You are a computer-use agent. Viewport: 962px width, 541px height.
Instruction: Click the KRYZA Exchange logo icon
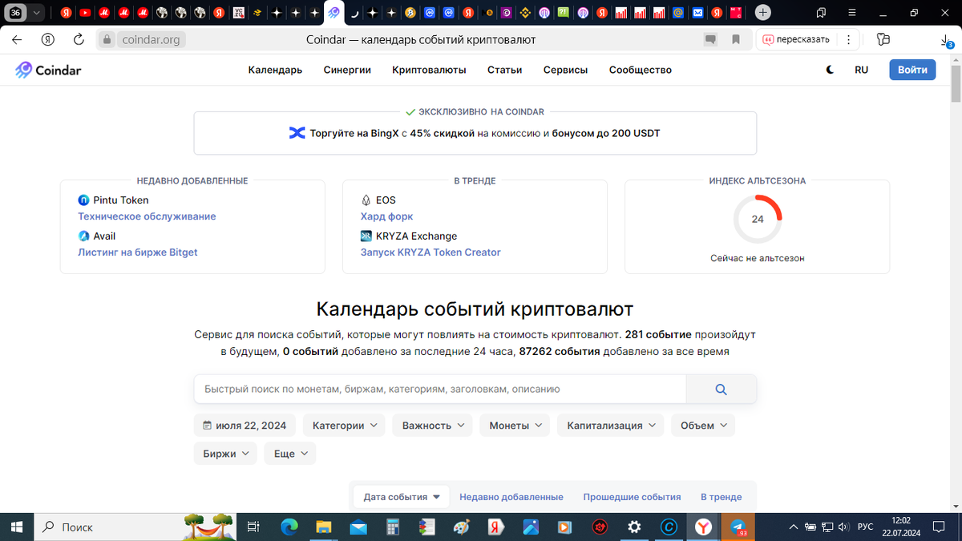point(366,236)
